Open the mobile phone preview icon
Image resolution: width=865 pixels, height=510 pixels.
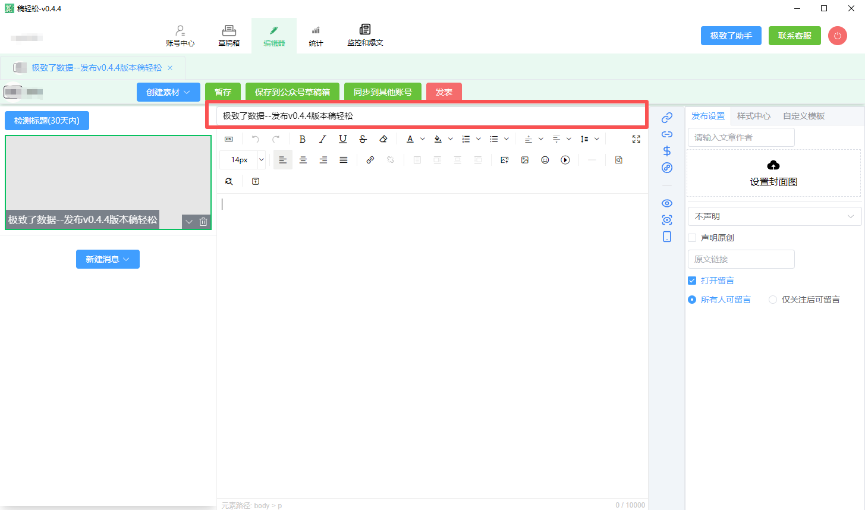pyautogui.click(x=667, y=237)
